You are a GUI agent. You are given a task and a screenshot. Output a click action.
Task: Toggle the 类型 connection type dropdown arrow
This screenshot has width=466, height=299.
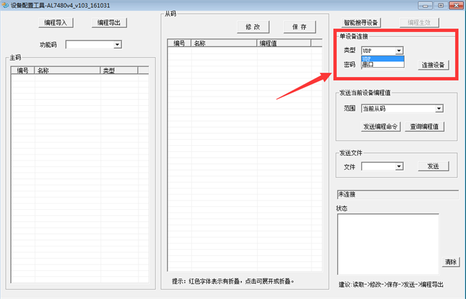click(x=399, y=51)
